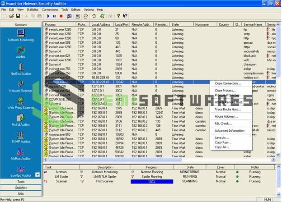Start monitoring with the blue Play button

coord(48,16)
